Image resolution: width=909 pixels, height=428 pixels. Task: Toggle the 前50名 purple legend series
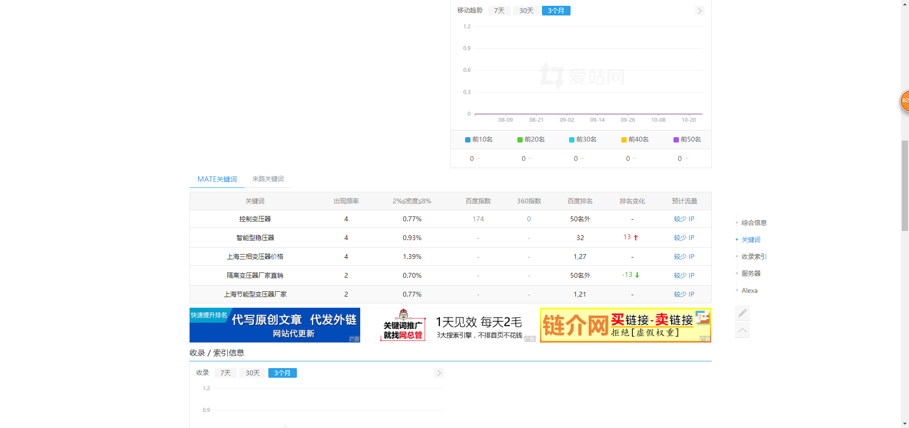687,140
